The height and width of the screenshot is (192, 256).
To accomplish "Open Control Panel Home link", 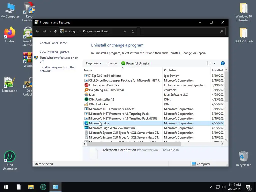I will [53, 43].
